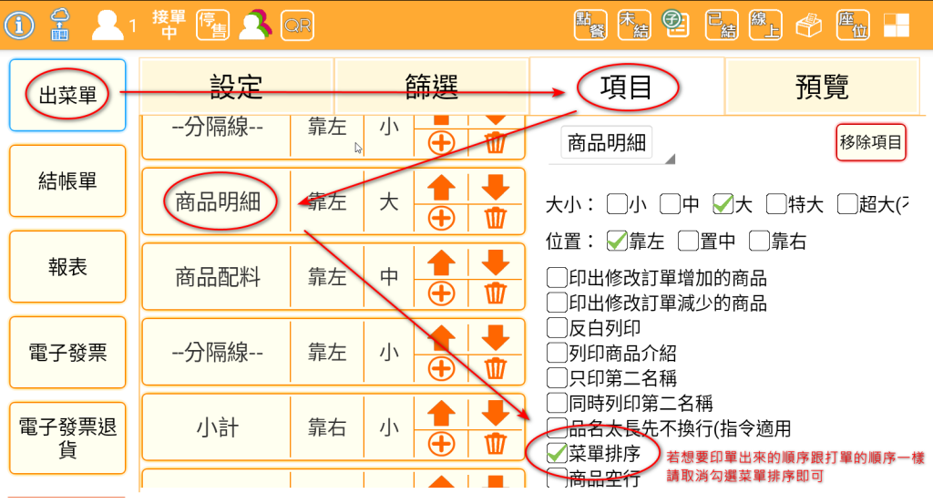Image resolution: width=933 pixels, height=504 pixels.
Task: Select the 商品明細 row in list
Action: [217, 201]
